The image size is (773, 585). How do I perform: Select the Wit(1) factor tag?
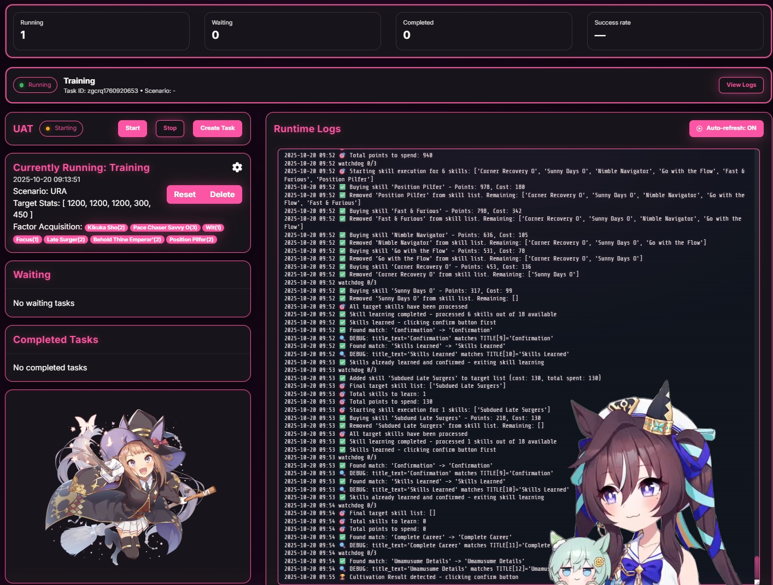(213, 228)
